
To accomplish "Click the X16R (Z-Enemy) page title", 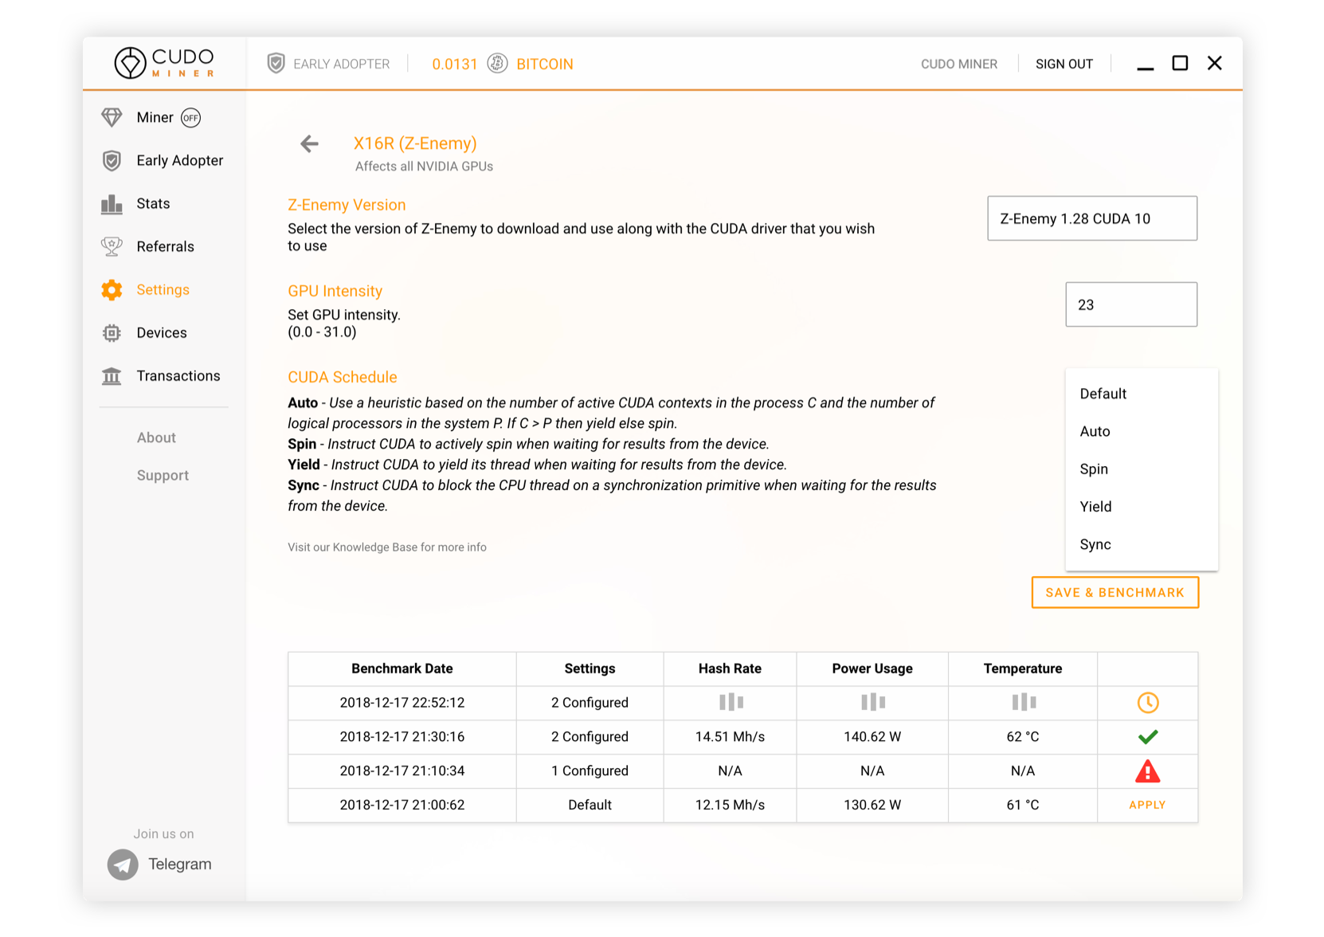I will (415, 143).
